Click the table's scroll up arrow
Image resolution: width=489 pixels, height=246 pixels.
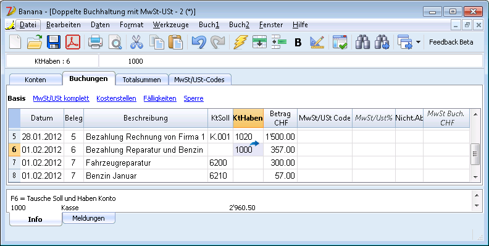pyautogui.click(x=475, y=114)
